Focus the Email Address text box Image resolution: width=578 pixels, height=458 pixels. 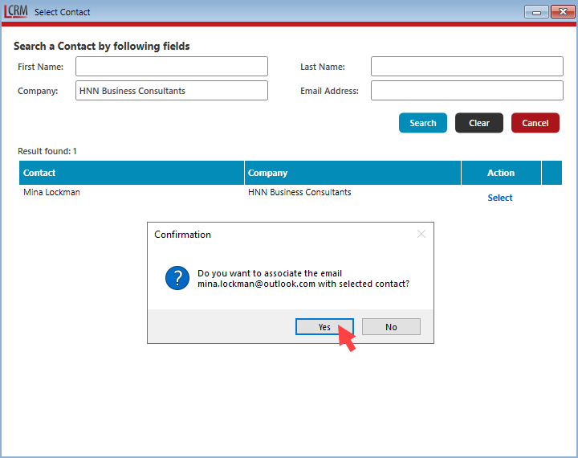coord(466,91)
